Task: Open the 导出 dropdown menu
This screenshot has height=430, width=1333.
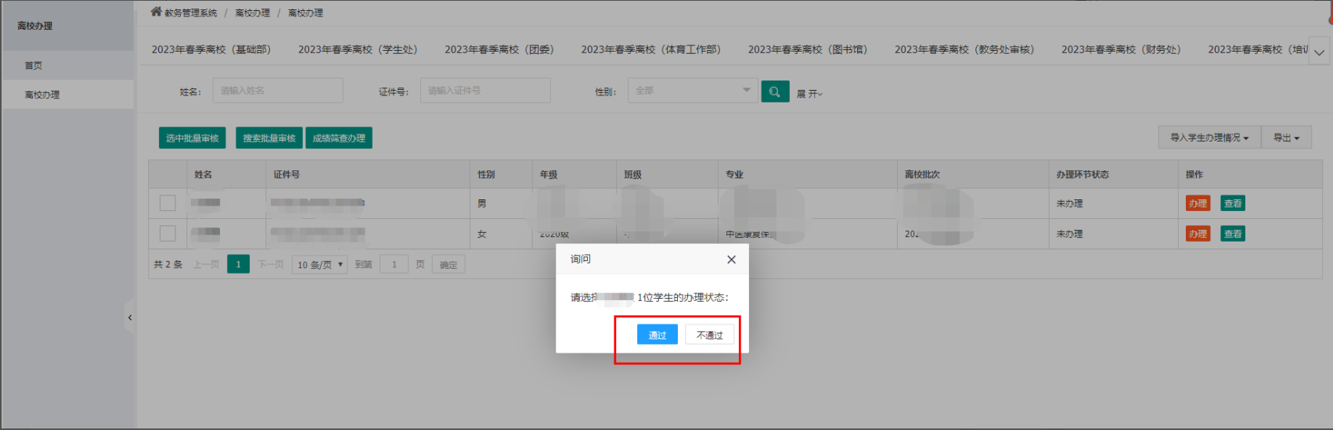Action: click(x=1285, y=138)
